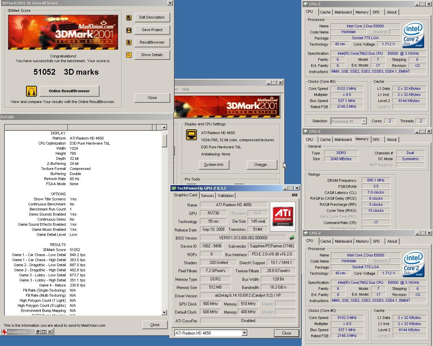Click the ATI Radeon logo in GPU-Z
The width and height of the screenshot is (433, 346).
tap(283, 217)
